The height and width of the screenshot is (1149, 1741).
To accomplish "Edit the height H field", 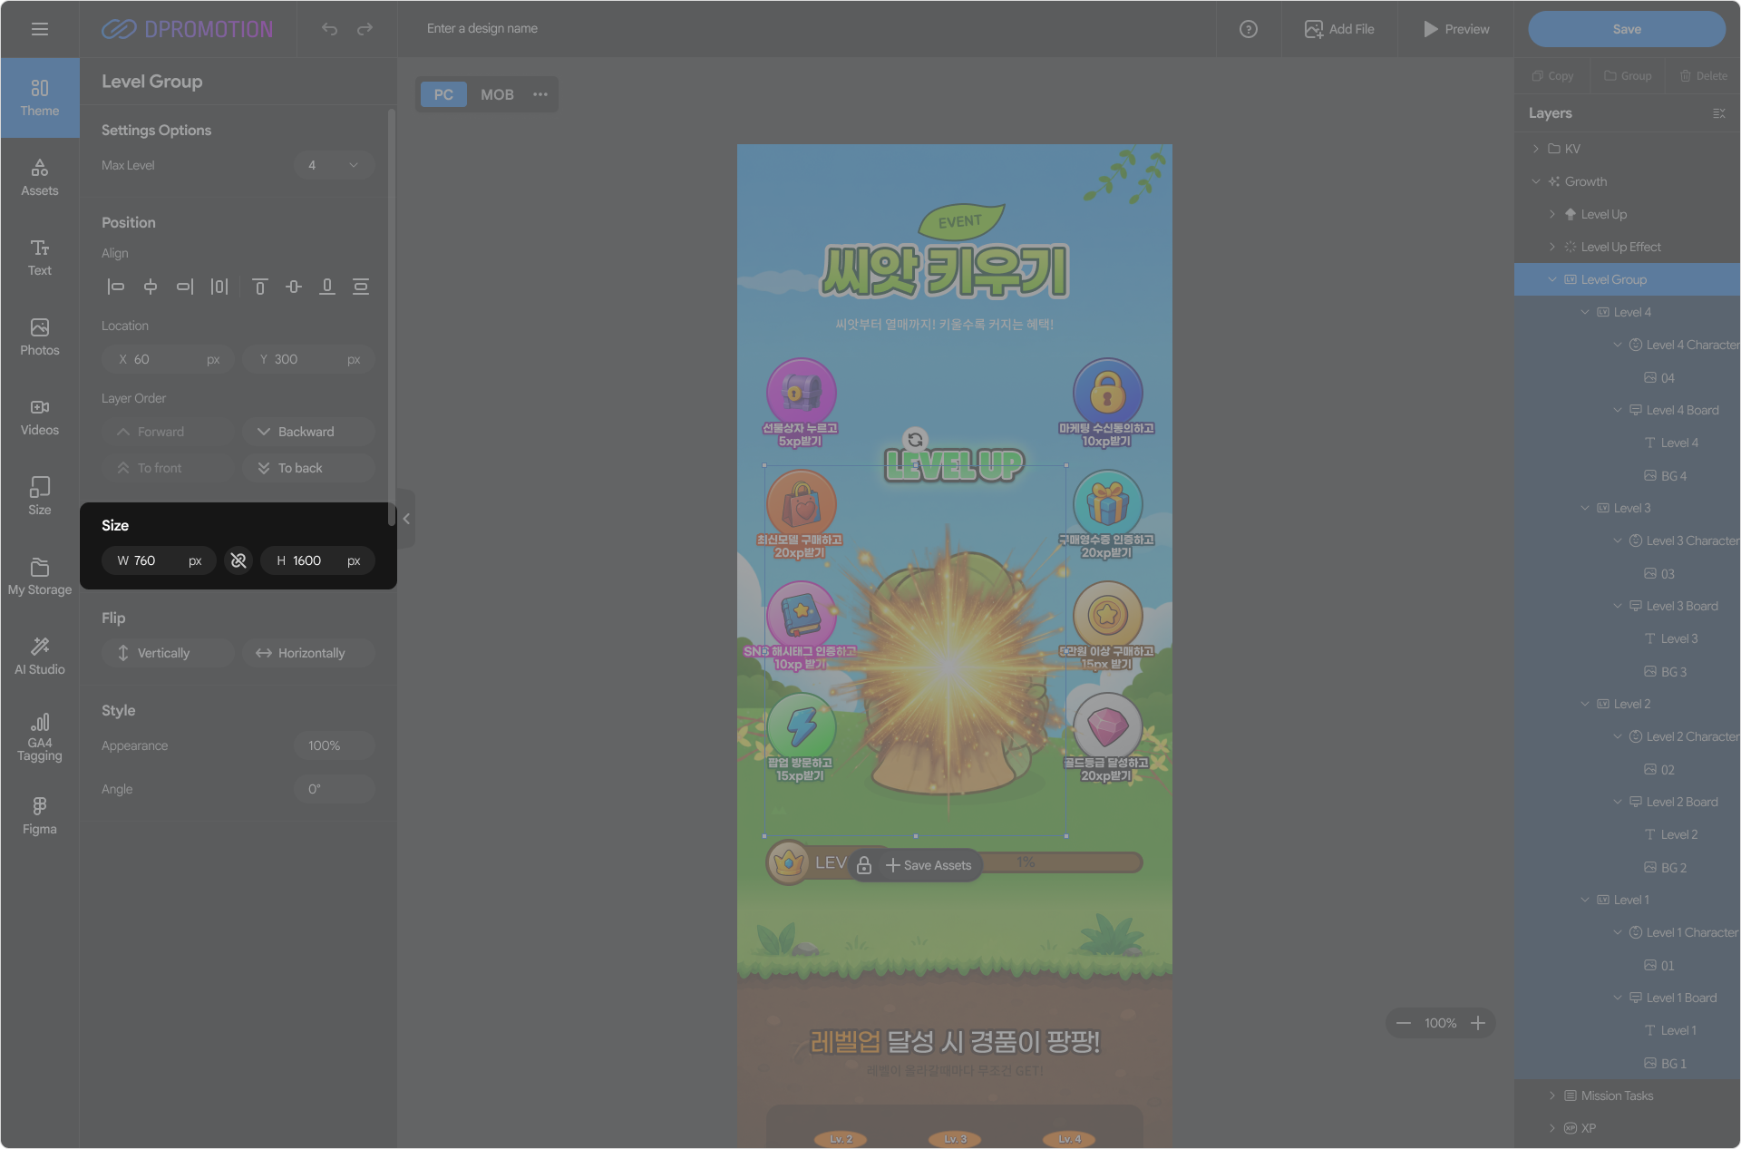I will (x=317, y=560).
